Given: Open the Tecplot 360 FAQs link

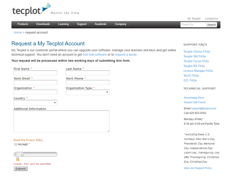Looking at the screenshot, I should click(x=194, y=56).
